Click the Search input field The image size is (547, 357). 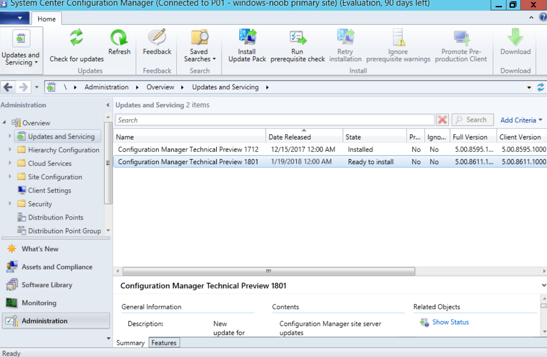point(275,120)
